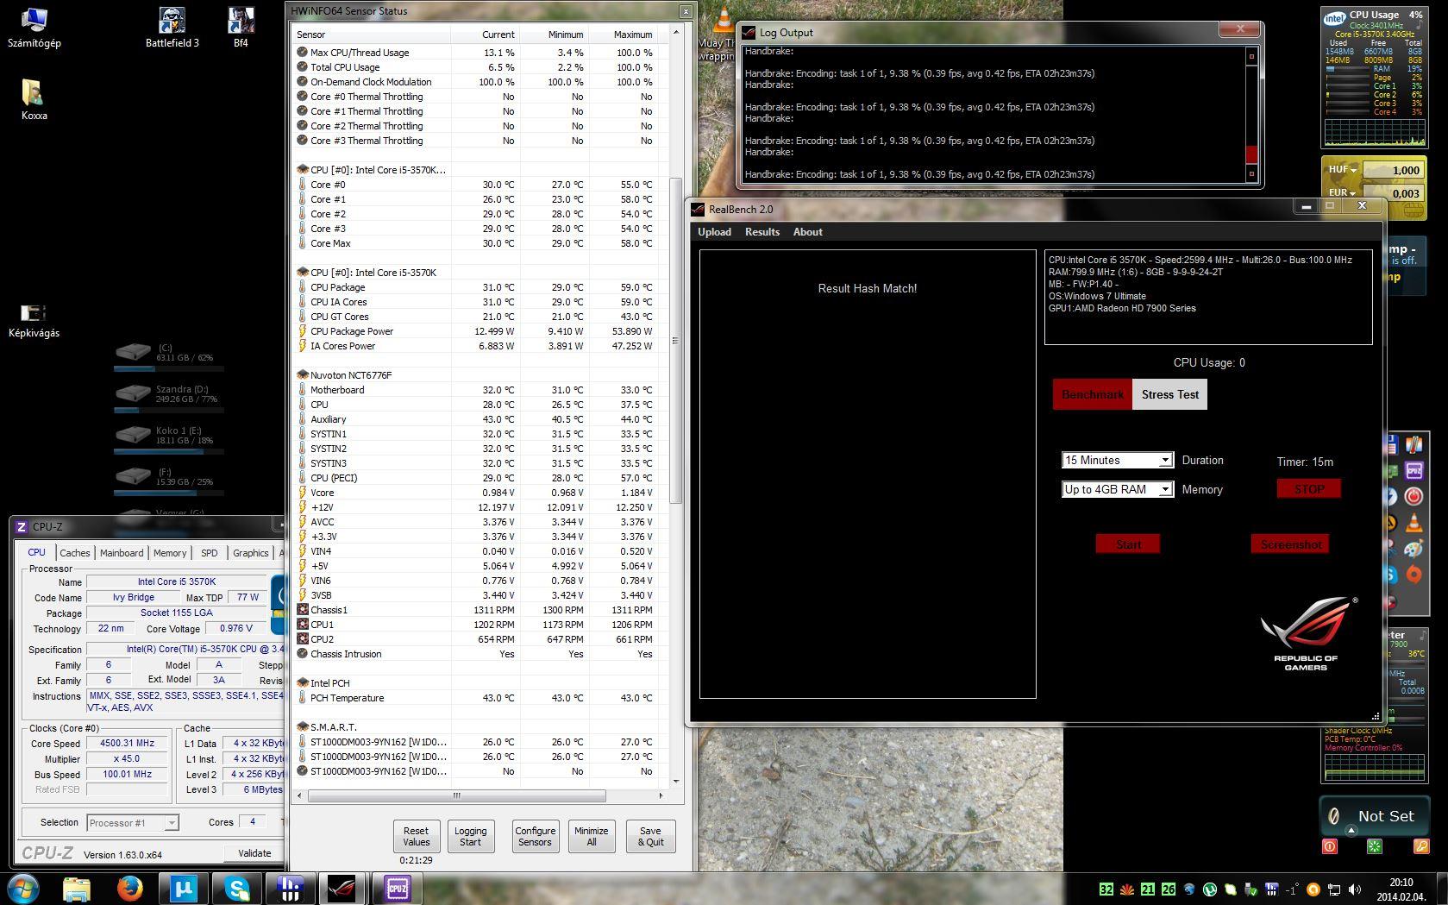Click the Screenshot button in RealBench

point(1291,544)
